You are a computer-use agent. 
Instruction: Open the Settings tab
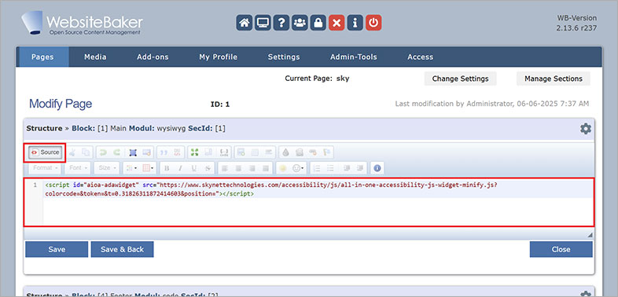click(x=284, y=57)
